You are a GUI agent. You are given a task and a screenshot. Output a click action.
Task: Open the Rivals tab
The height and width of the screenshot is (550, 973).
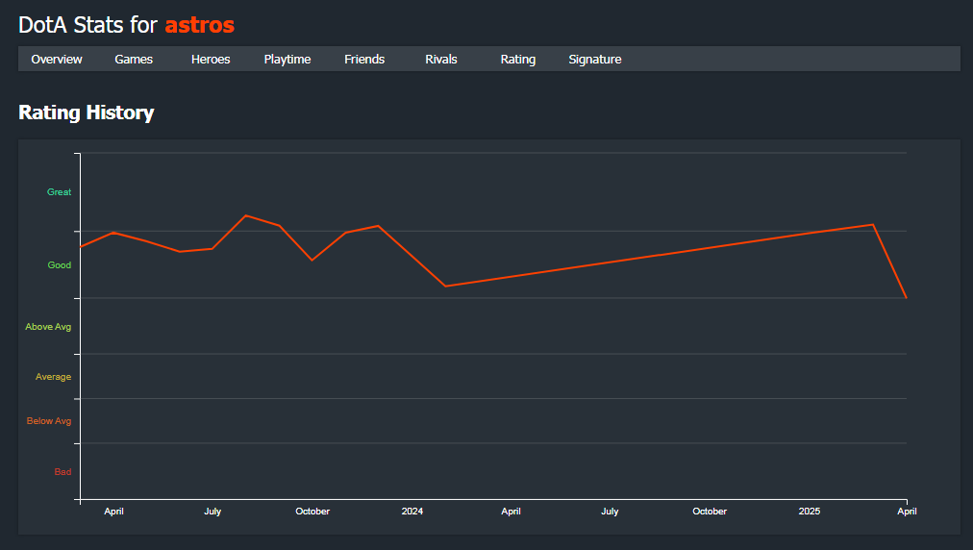[441, 59]
